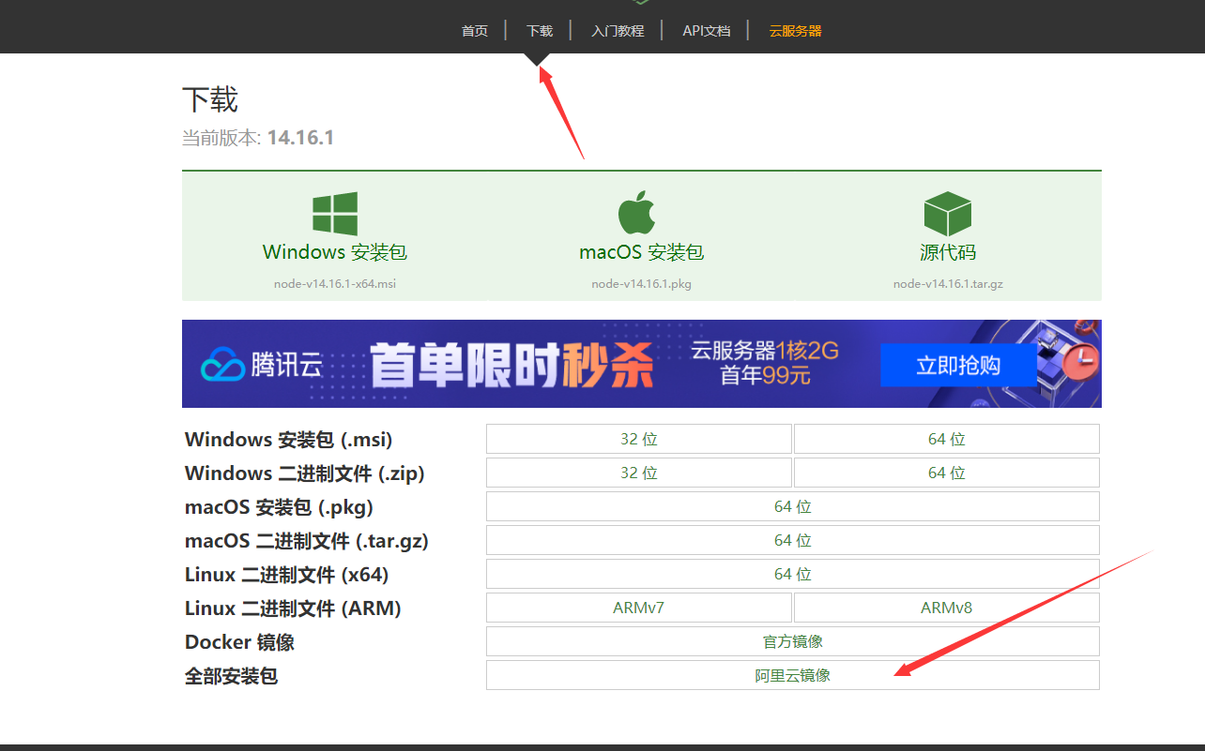Open the 阿里云镜像 link

(793, 675)
